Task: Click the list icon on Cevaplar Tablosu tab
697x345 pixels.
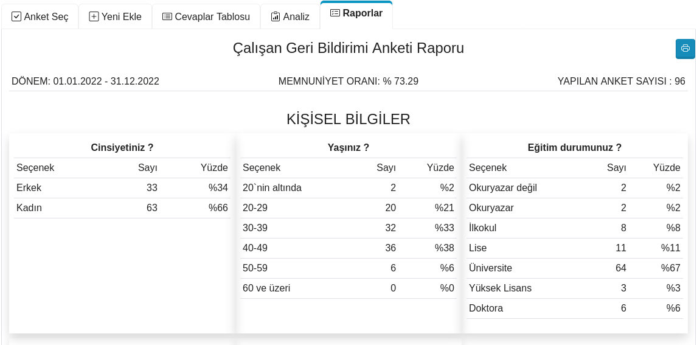Action: coord(167,17)
